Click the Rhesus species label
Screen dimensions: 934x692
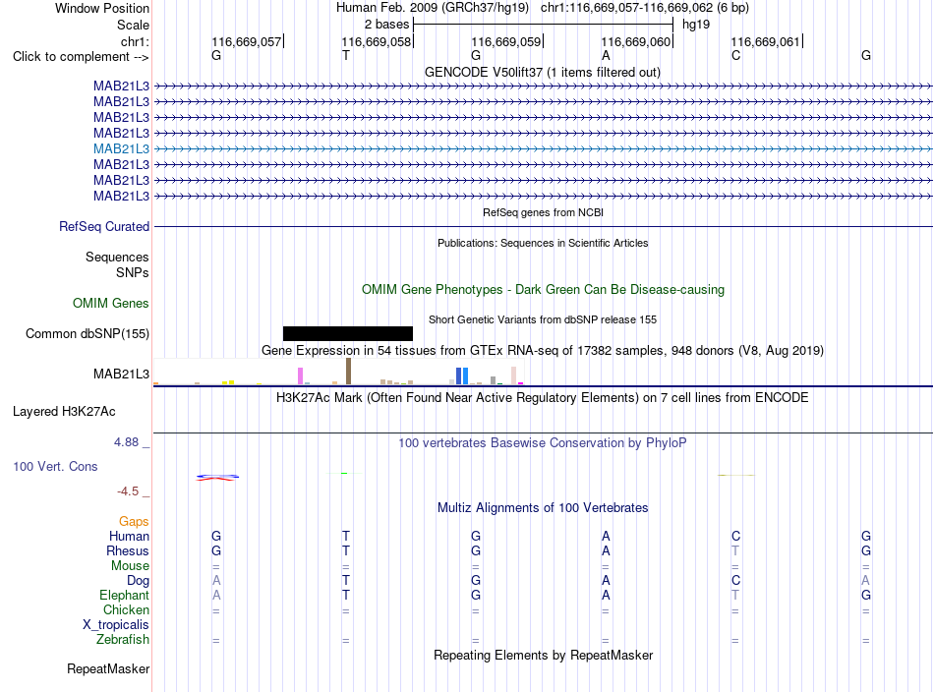tap(128, 550)
